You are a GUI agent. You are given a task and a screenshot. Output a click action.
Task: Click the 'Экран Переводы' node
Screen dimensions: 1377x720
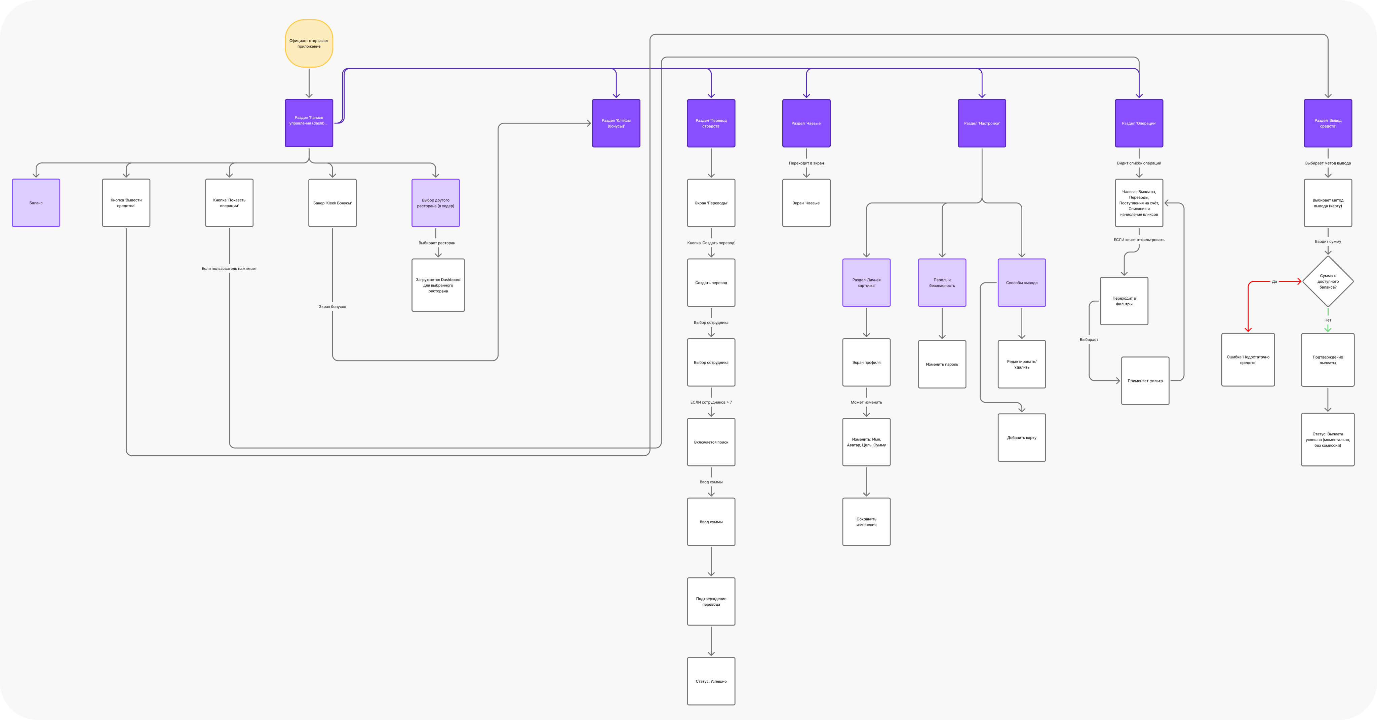[x=711, y=203]
